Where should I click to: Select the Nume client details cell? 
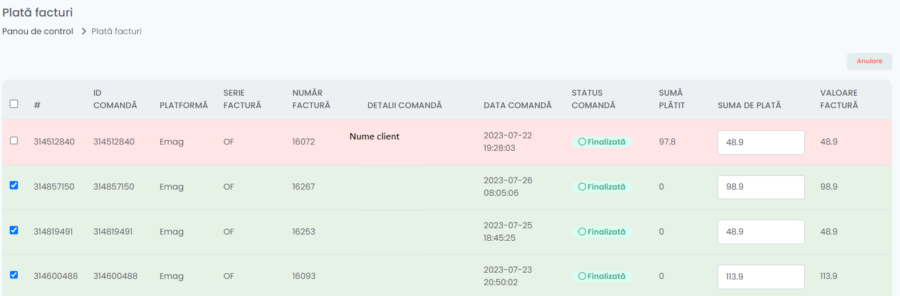pyautogui.click(x=374, y=137)
